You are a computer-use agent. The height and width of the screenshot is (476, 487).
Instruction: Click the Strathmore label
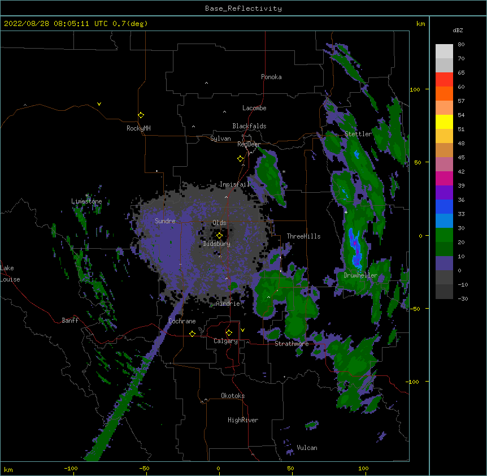292,344
